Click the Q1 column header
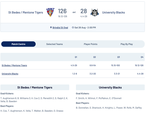The width and height of the screenshot is (146, 115). (76, 57)
